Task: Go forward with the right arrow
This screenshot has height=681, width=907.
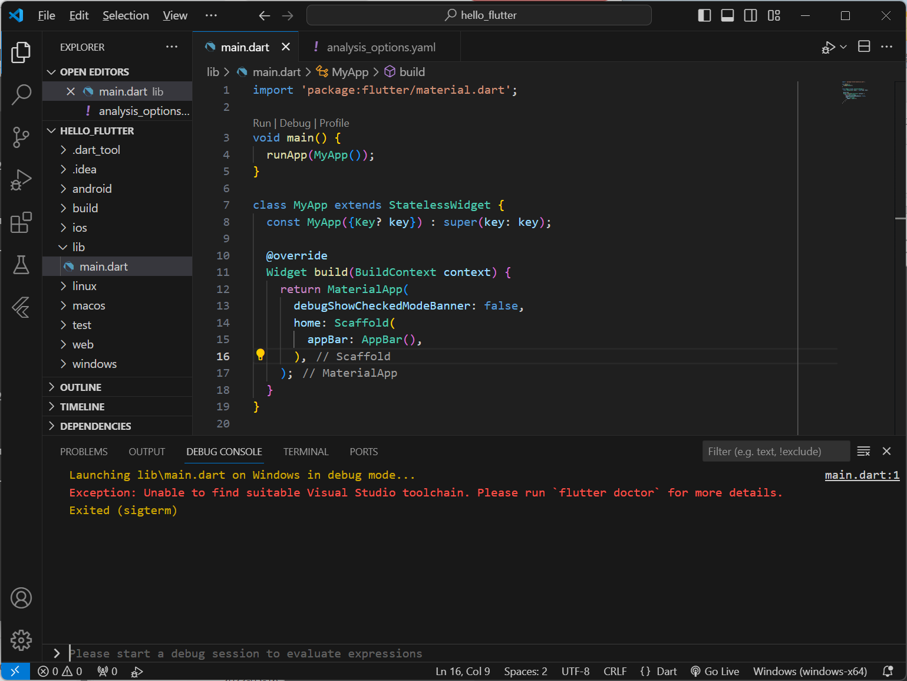Action: 288,15
